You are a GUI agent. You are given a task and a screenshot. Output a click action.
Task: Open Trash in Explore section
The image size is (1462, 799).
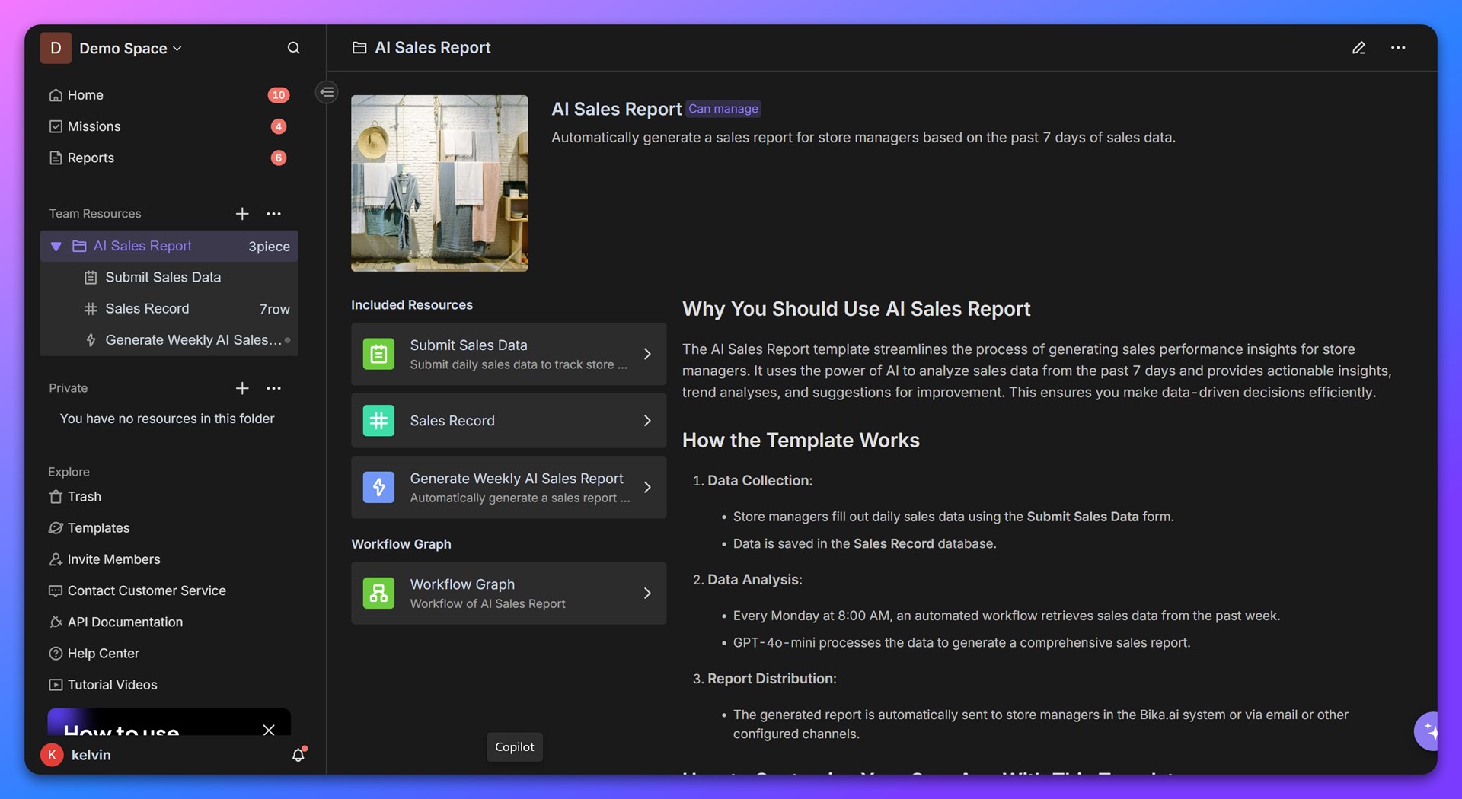(x=75, y=496)
